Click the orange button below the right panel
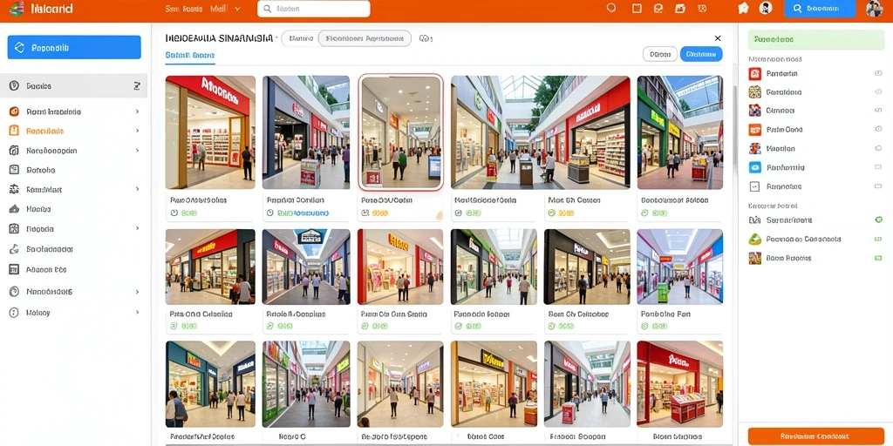Screen dimensions: 893x446 pos(815,436)
